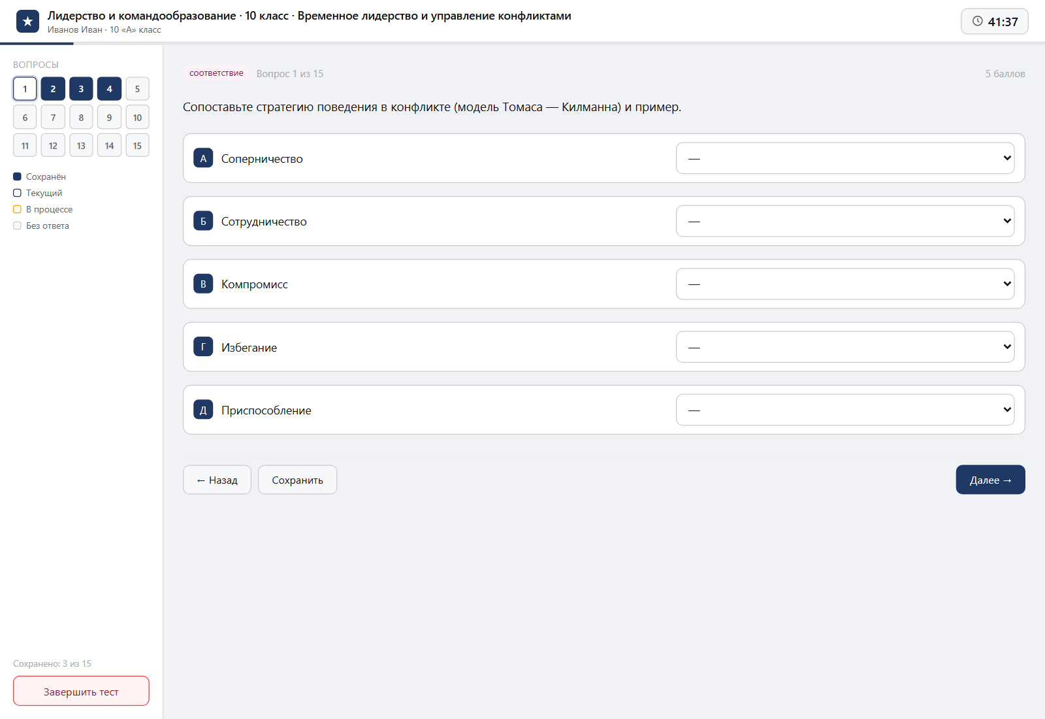Finish the test with Завершить тест
1045x719 pixels.
(x=81, y=692)
